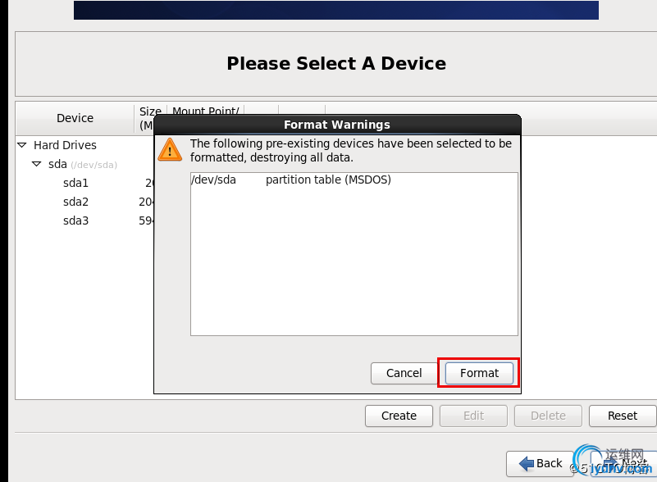Image resolution: width=657 pixels, height=482 pixels.
Task: Click the greyed-out Edit button
Action: [x=473, y=416]
